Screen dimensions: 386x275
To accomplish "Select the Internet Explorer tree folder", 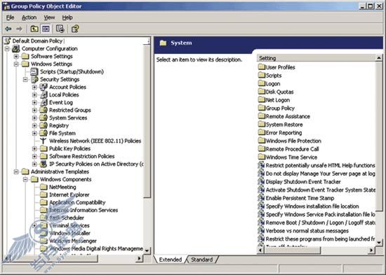I will [69, 195].
